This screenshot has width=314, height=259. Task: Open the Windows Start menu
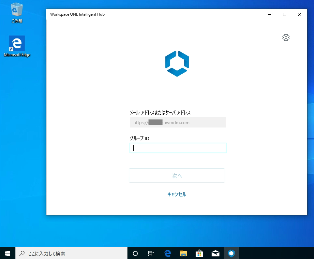7,253
